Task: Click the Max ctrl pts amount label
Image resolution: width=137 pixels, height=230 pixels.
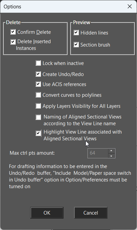Action: [x=32, y=153]
